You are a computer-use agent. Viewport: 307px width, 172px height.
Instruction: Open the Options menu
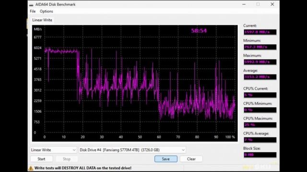coord(47,11)
